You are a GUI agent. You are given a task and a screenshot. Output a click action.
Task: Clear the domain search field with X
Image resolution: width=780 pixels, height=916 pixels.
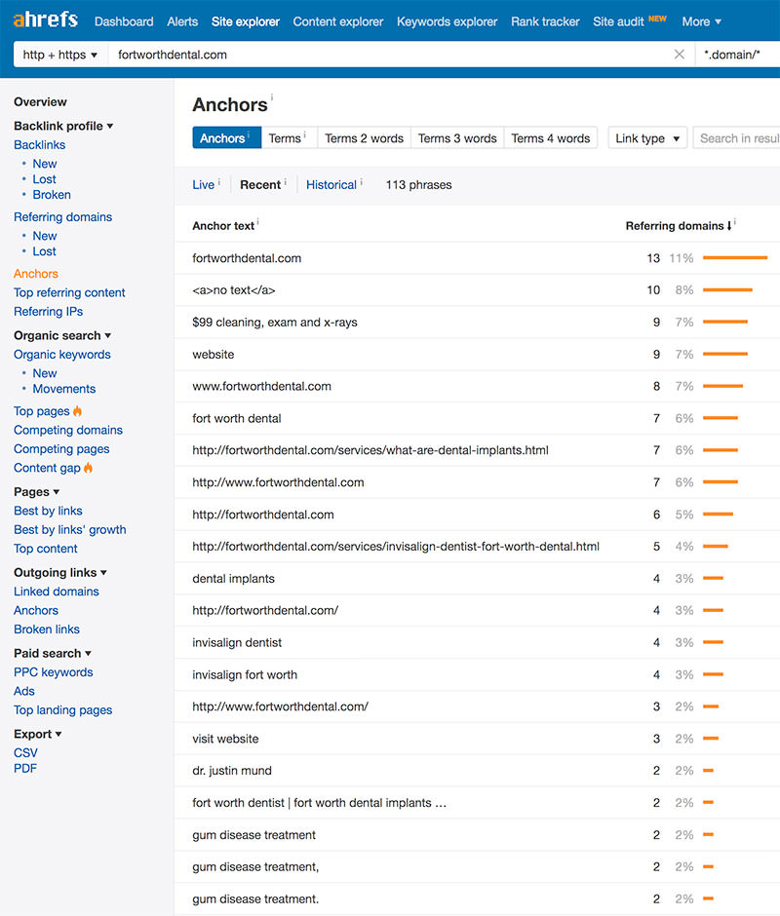[x=679, y=55]
